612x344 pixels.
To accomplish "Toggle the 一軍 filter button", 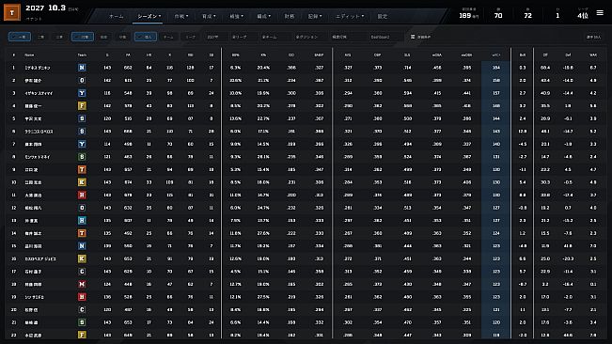I will tap(20, 37).
